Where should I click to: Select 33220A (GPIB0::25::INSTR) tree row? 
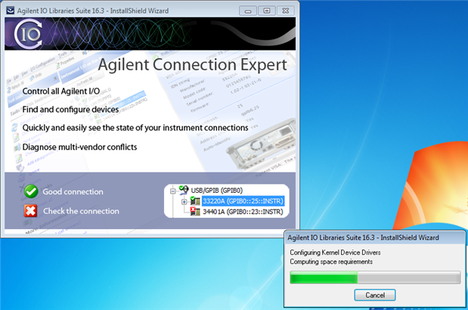coord(243,201)
